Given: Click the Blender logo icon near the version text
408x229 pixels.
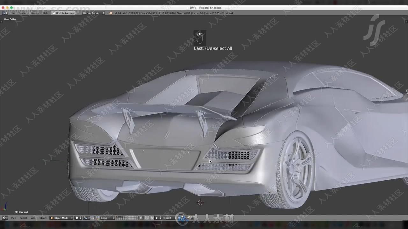Looking at the screenshot, I should (x=111, y=13).
